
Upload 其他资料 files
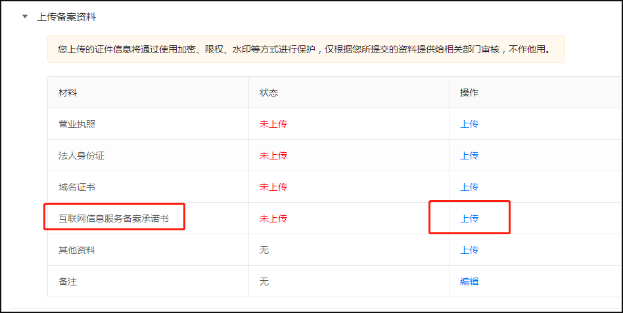coord(469,250)
